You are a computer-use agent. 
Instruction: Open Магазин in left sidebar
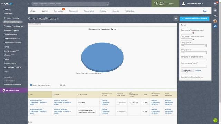pyautogui.click(x=7, y=55)
